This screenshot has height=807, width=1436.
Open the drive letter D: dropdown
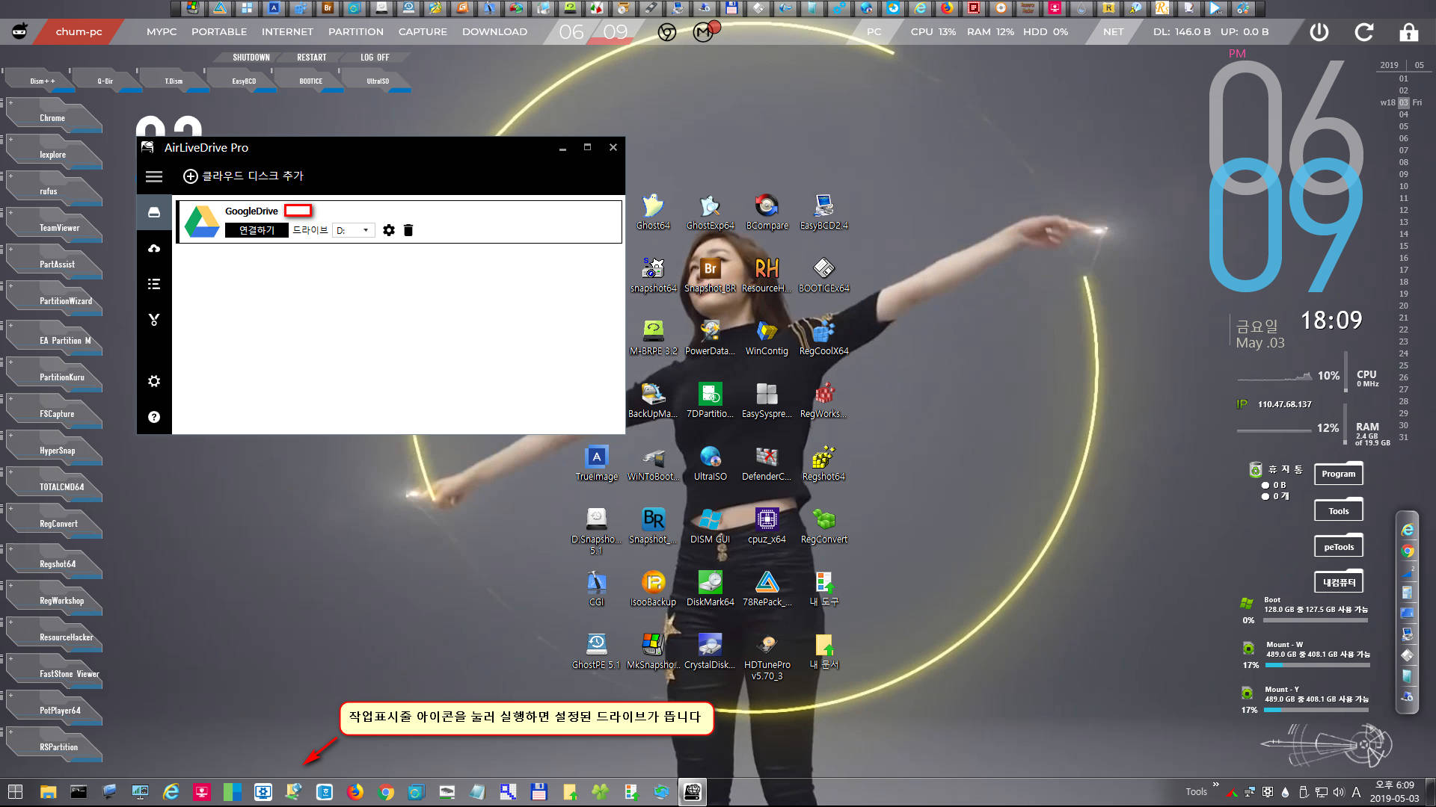353,230
